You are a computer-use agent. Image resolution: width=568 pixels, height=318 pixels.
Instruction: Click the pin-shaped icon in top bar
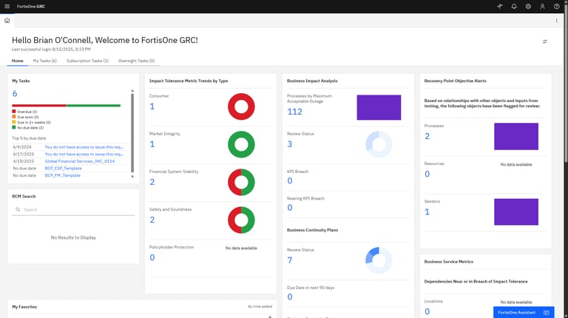tap(500, 6)
